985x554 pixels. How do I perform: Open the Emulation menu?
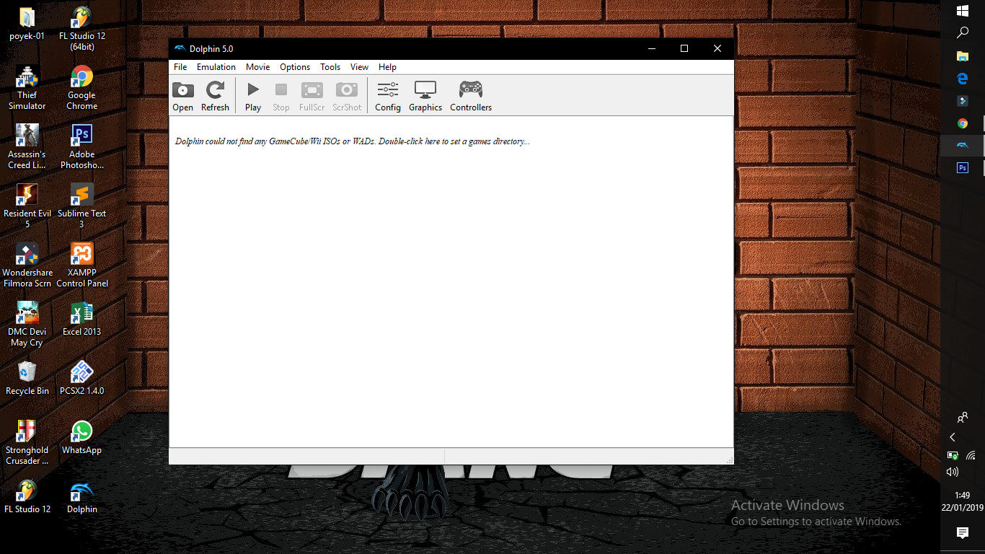pyautogui.click(x=216, y=67)
